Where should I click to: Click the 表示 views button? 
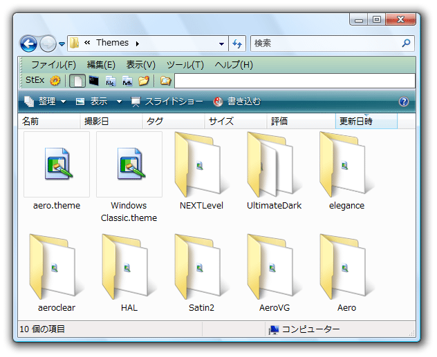click(x=92, y=102)
